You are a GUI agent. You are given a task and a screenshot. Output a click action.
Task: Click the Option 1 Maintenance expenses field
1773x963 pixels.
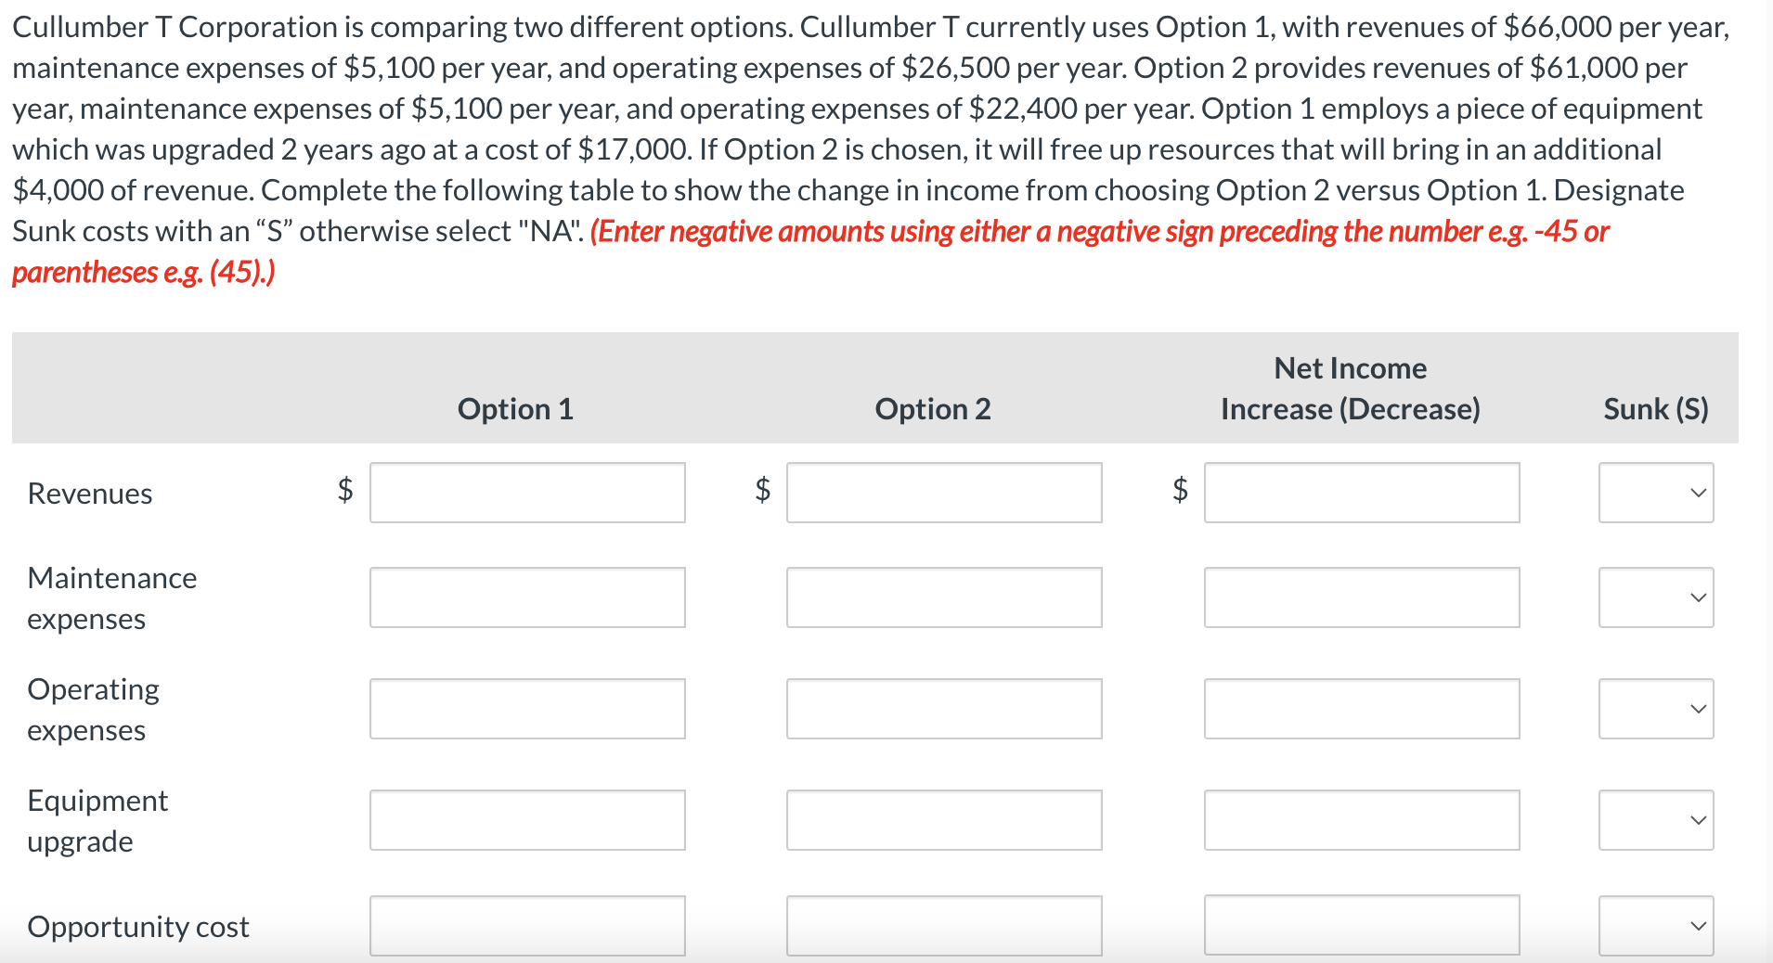tap(526, 597)
